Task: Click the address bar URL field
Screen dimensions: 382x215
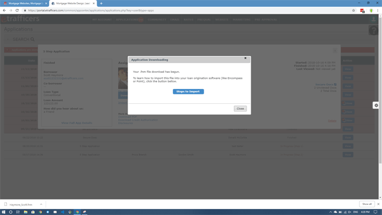Action: [187, 11]
